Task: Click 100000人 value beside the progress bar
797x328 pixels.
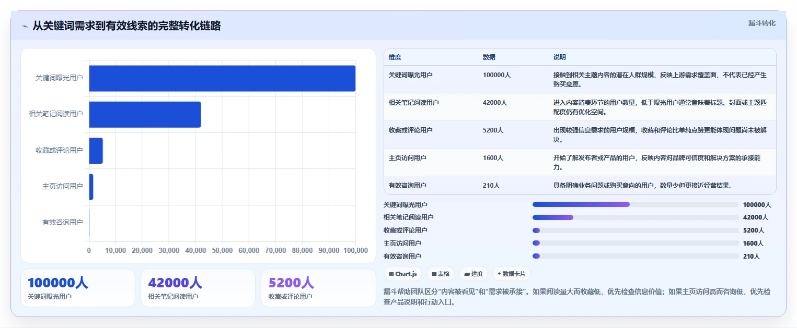Action: click(757, 205)
